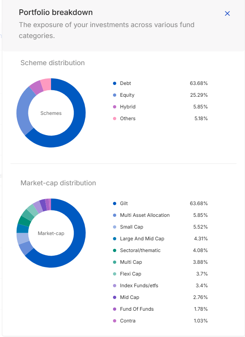Click the 5.52% Small Cap percentage value

(200, 227)
